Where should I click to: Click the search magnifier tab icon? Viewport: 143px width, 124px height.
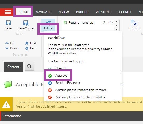coord(29,66)
